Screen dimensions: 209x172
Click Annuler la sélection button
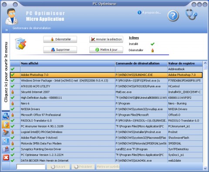(x=106, y=39)
